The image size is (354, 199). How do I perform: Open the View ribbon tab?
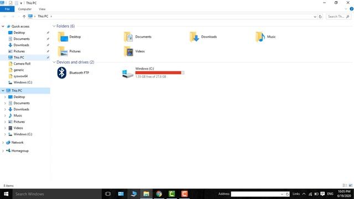42,9
